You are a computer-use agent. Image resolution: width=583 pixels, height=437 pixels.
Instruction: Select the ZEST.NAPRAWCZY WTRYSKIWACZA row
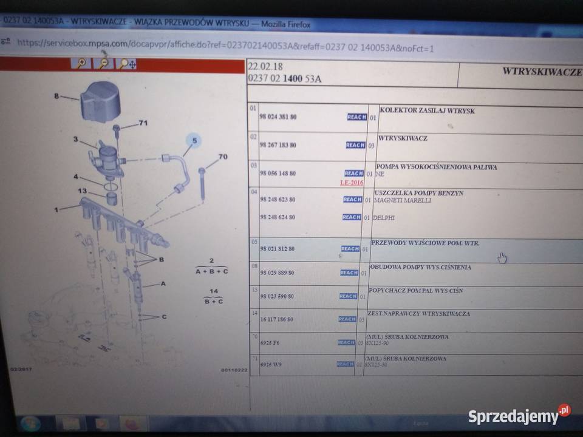tap(419, 314)
